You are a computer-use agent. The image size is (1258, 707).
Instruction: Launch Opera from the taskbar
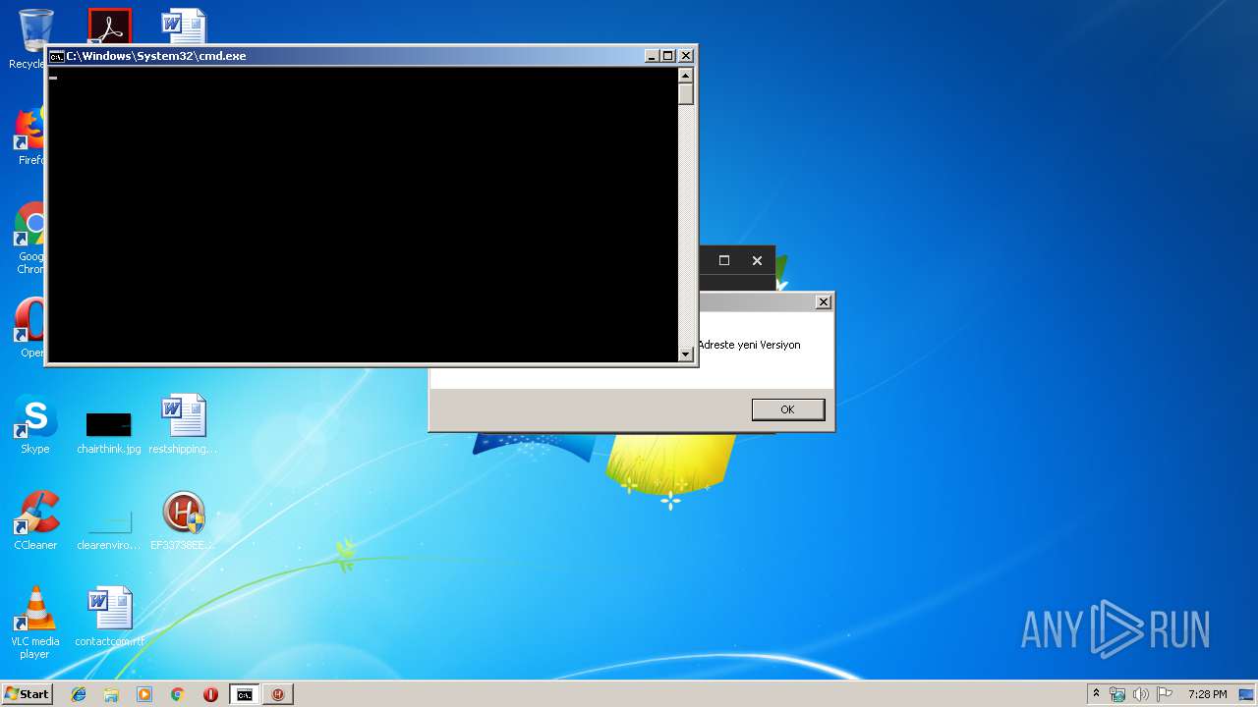point(210,694)
